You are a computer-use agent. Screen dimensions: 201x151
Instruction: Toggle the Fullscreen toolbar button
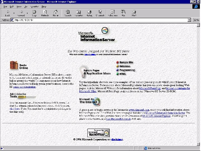click(x=113, y=13)
